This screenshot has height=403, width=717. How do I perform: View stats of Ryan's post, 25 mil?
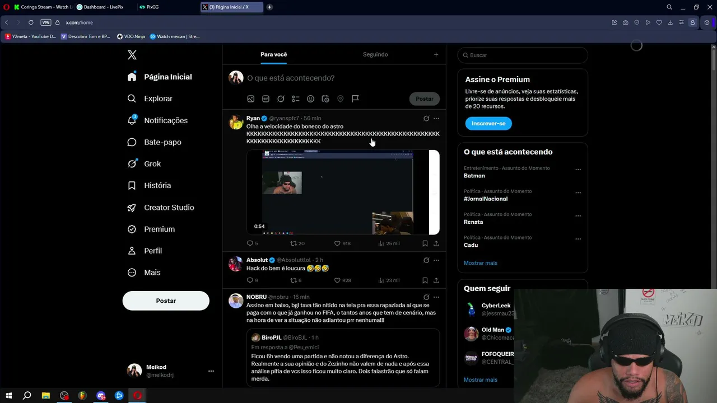[x=389, y=243]
